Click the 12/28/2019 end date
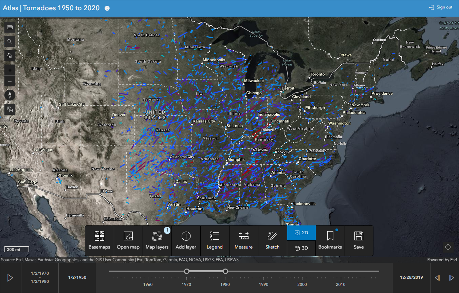The width and height of the screenshot is (459, 293). point(411,277)
